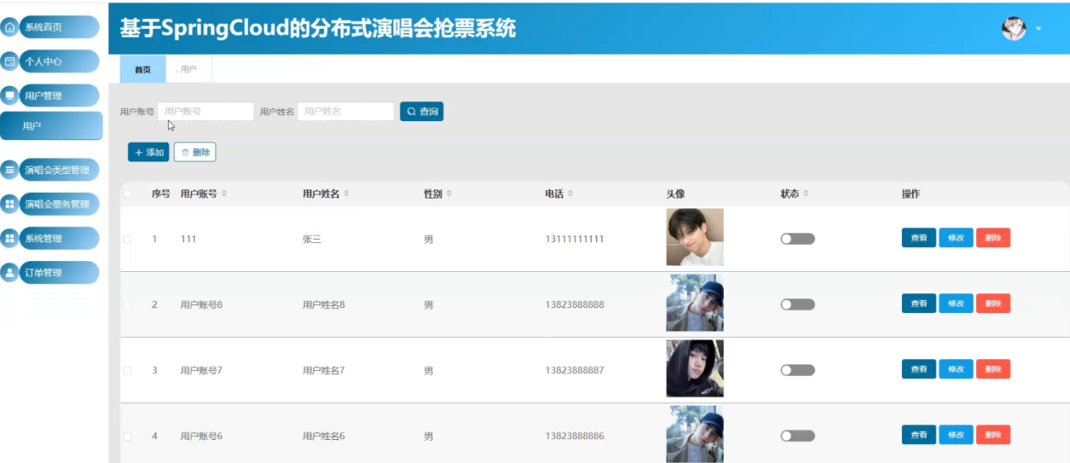Viewport: 1070px width, 463px height.
Task: Open the dropdown arrow beside header avatar
Action: pos(1039,29)
